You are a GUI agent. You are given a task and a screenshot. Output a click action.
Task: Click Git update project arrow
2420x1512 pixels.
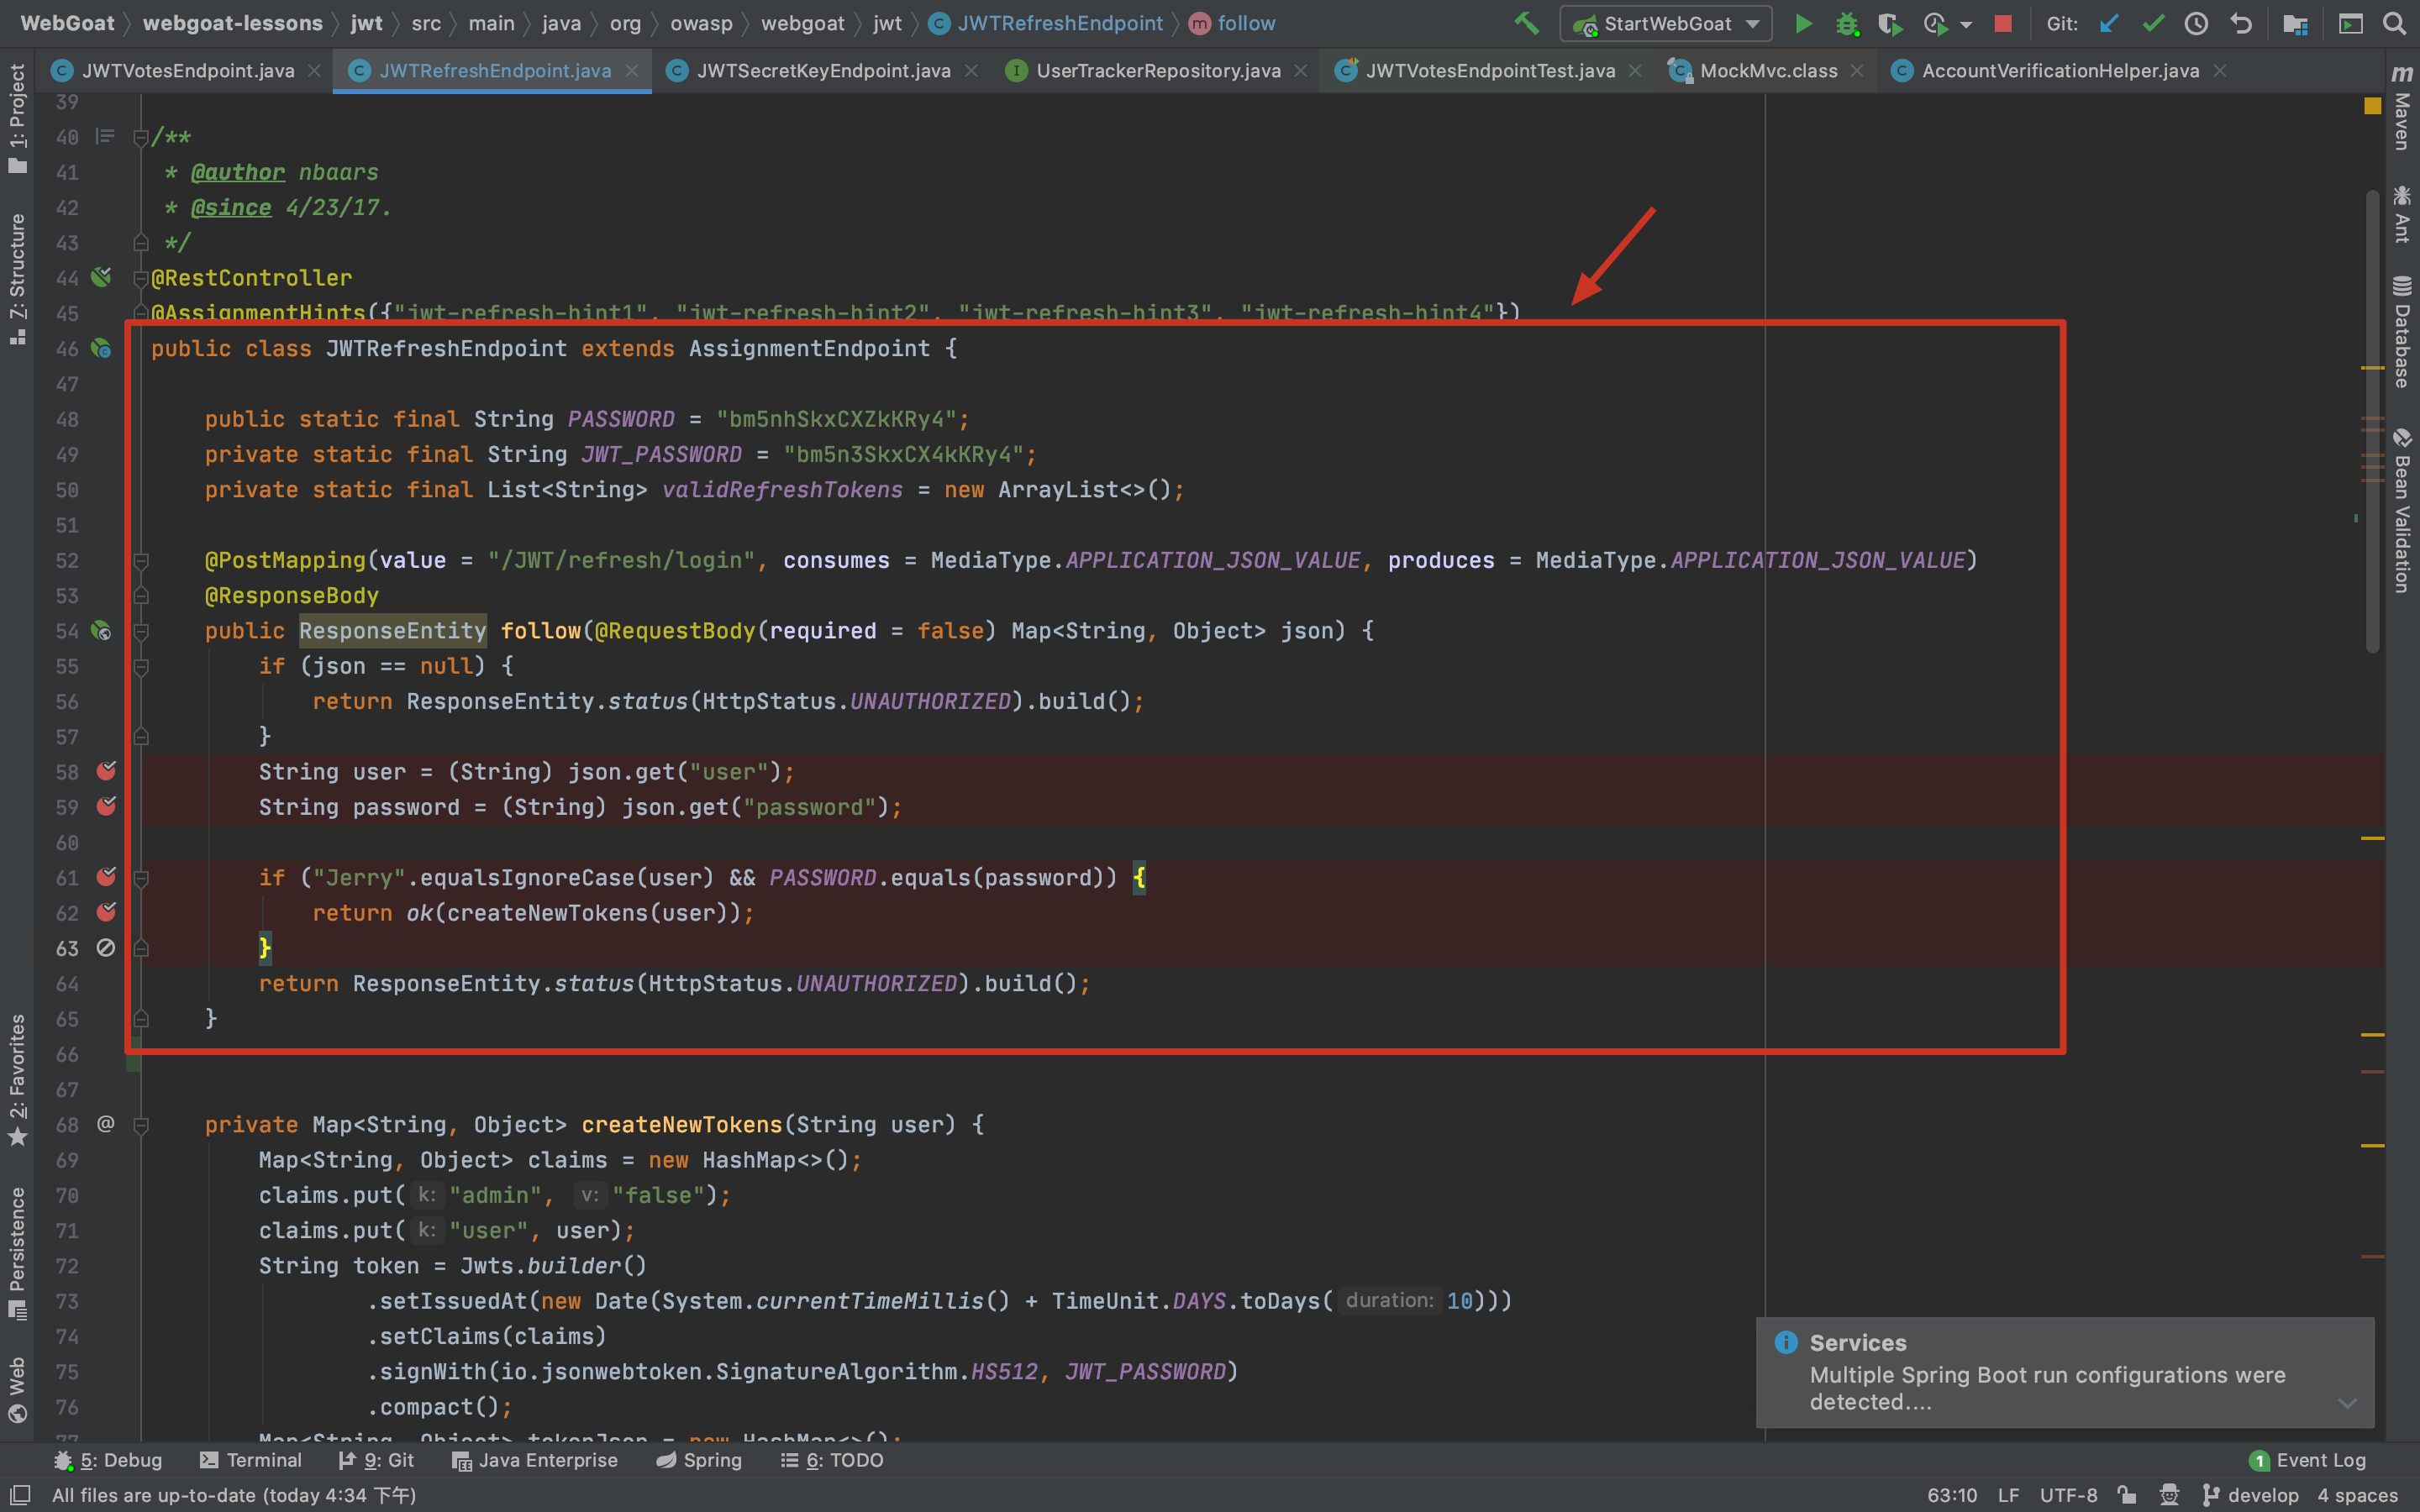tap(2109, 23)
